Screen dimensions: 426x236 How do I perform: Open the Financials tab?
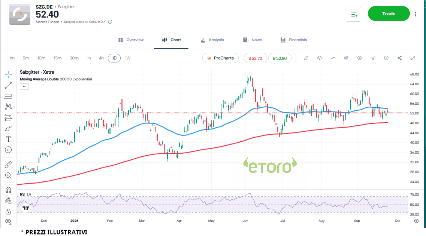pos(293,40)
